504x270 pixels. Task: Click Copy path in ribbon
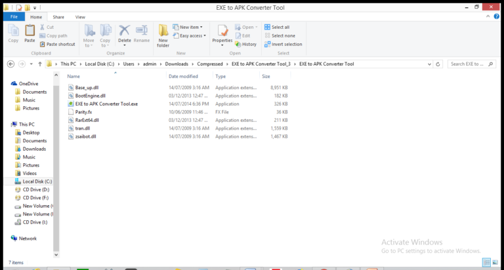tap(53, 35)
